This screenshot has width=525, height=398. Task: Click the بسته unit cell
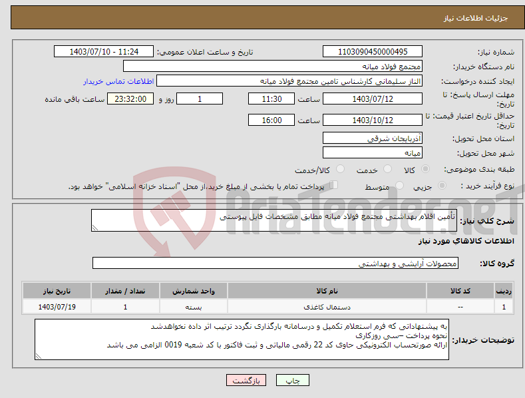[194, 307]
